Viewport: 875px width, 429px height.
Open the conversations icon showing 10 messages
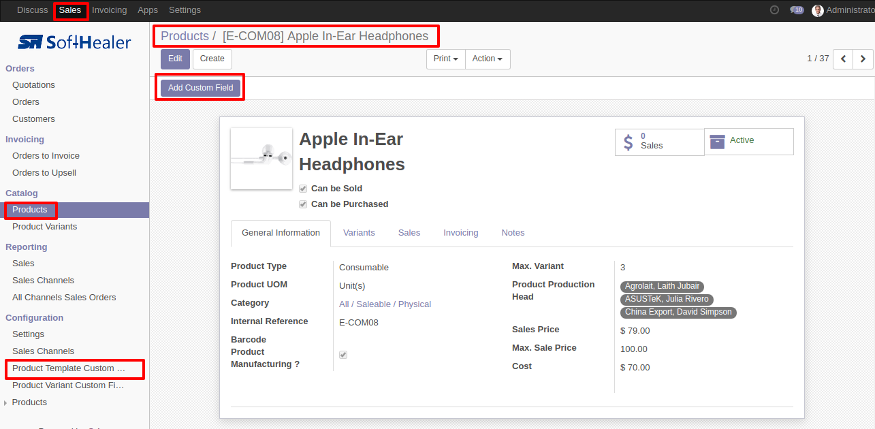(797, 10)
